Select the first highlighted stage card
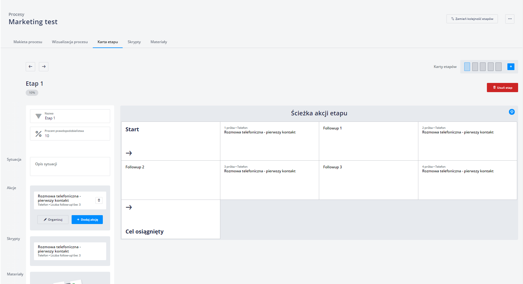The height and width of the screenshot is (284, 523). (x=467, y=67)
